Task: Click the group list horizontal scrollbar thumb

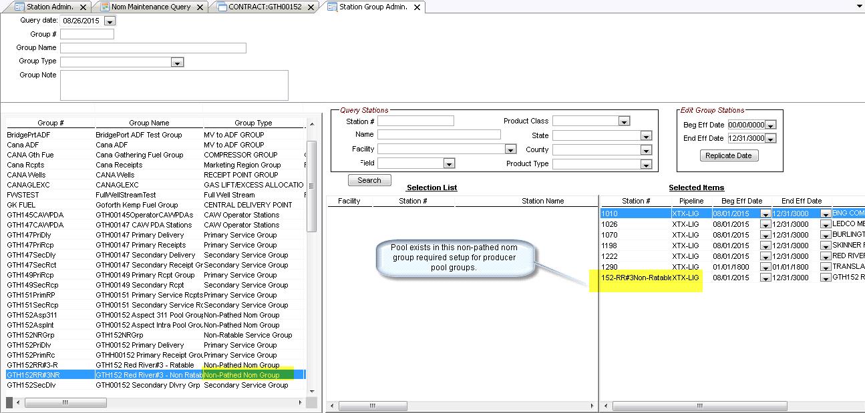Action: 65,402
